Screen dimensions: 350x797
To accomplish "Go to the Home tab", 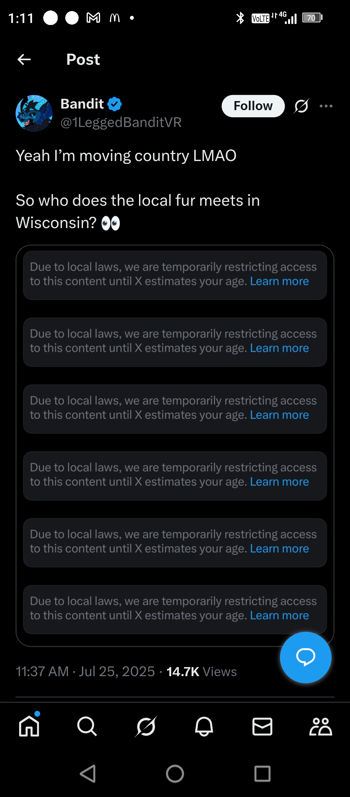I will 29,726.
